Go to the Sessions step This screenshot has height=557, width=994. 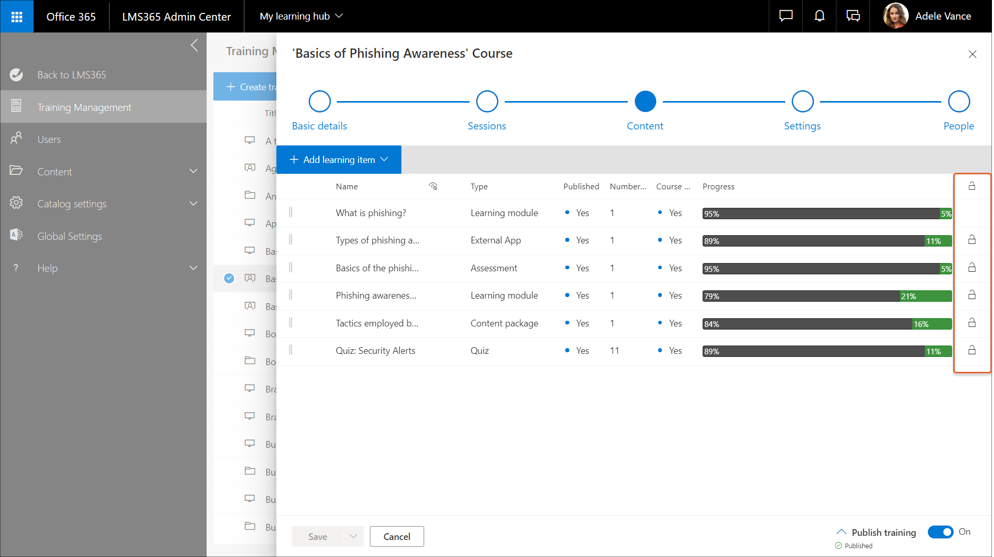click(487, 102)
